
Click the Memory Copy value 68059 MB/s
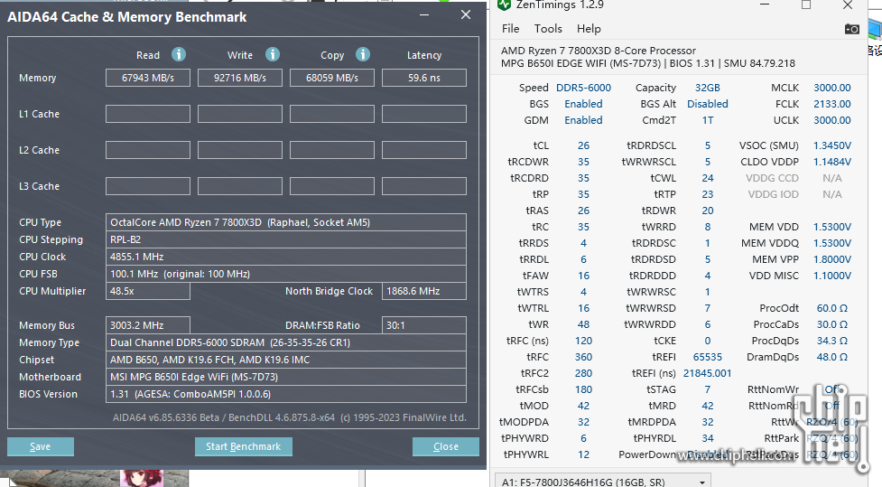[332, 78]
